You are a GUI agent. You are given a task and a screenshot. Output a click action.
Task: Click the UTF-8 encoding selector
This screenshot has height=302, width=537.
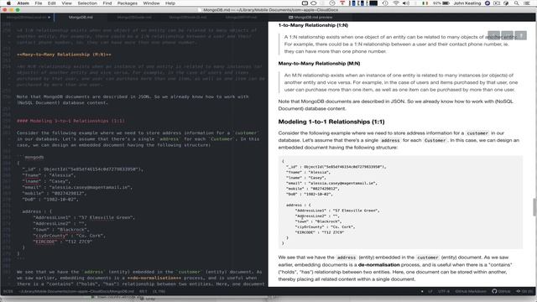pos(444,291)
